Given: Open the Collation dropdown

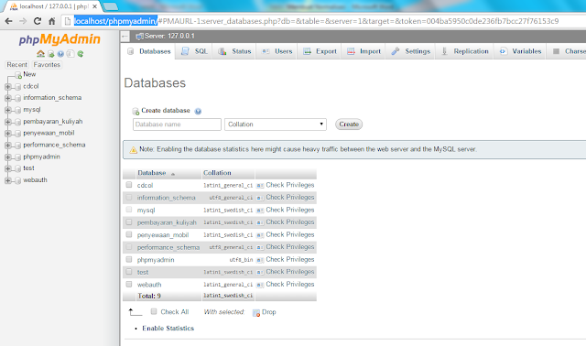Looking at the screenshot, I should [x=276, y=124].
